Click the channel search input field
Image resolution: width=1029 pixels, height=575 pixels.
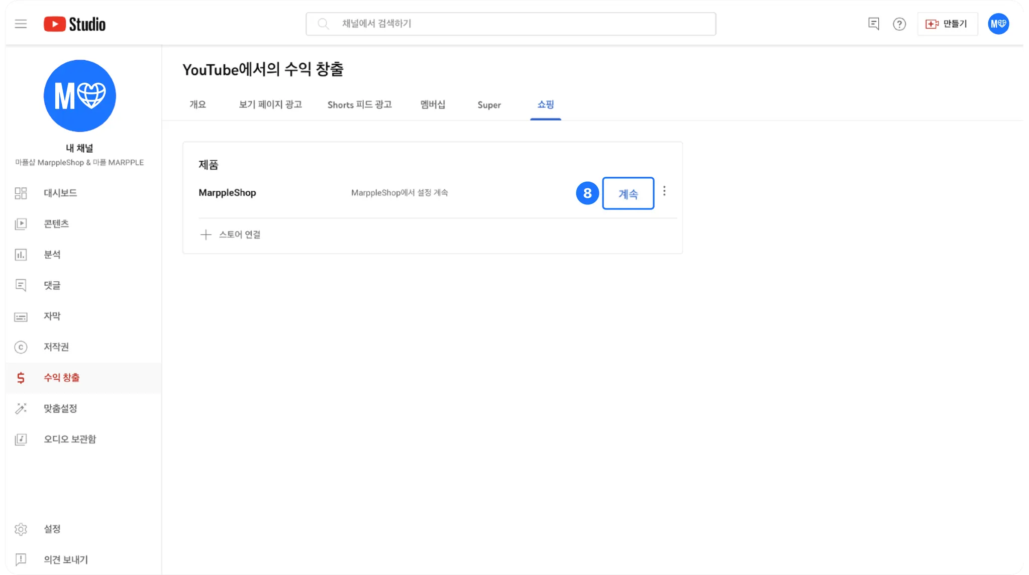(x=510, y=24)
